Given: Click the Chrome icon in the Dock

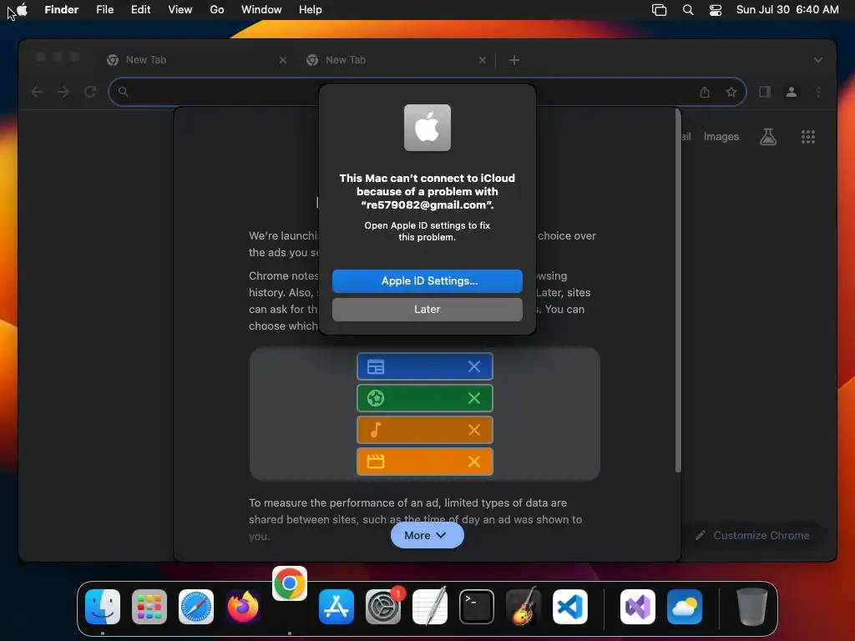Looking at the screenshot, I should pos(290,583).
